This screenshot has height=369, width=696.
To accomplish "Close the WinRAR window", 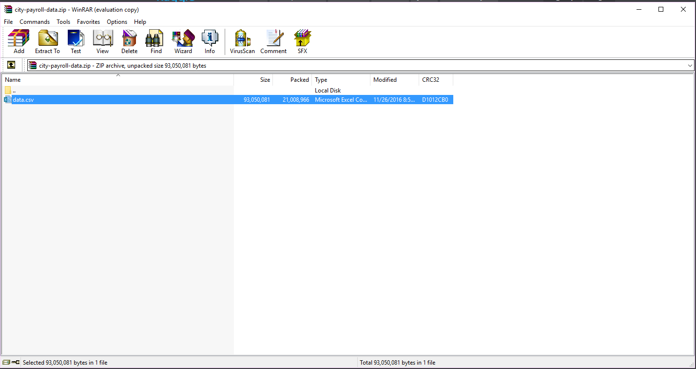I will pos(683,9).
